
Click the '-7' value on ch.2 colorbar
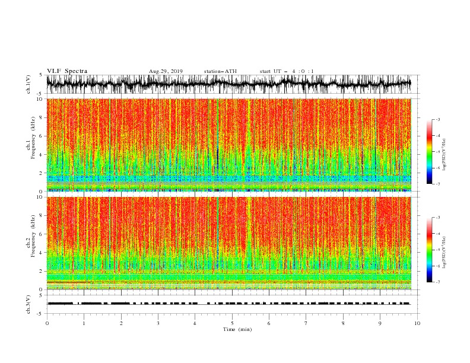(x=437, y=282)
